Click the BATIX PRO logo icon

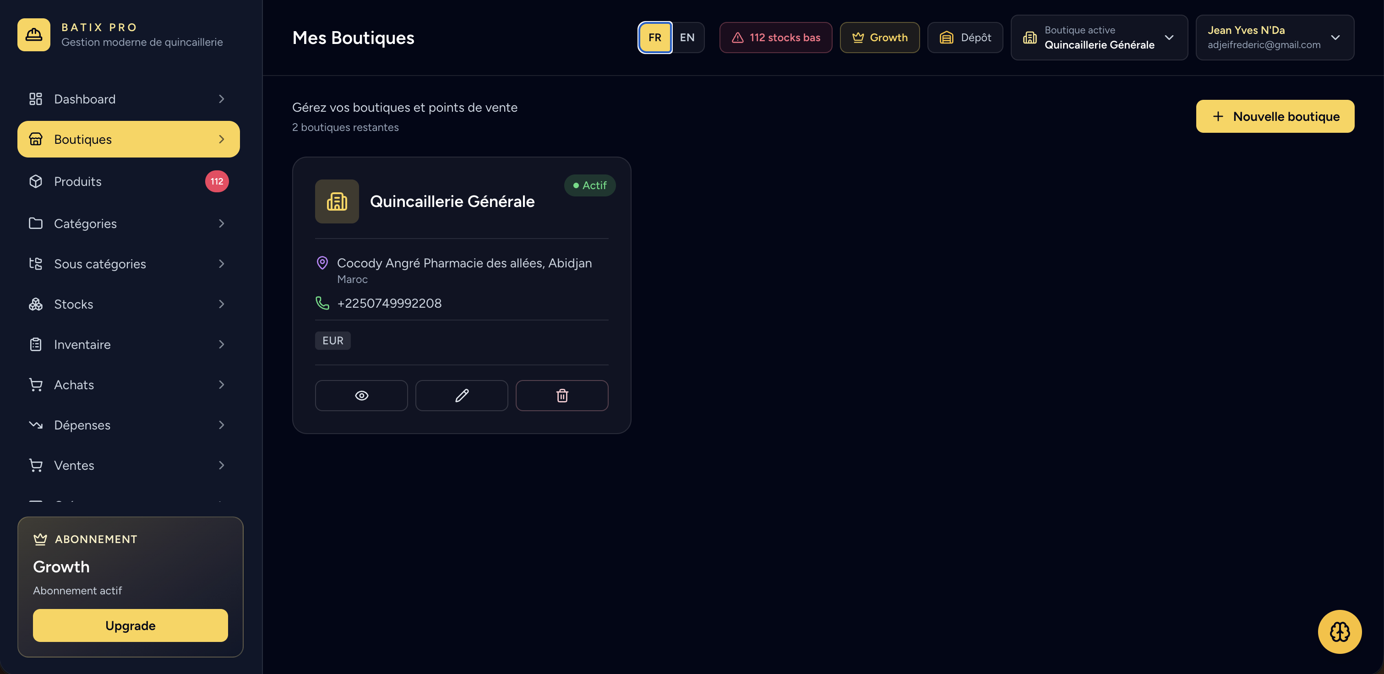34,35
